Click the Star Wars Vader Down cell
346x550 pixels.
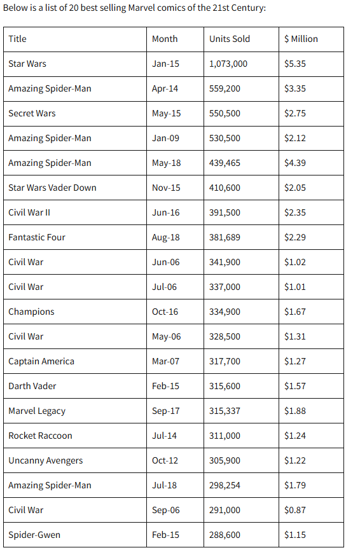tap(75, 188)
